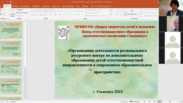
Task: Click the Упорядочить arrange button
Action: [132, 12]
